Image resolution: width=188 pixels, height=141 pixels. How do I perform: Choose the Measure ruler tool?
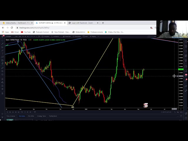(2, 68)
